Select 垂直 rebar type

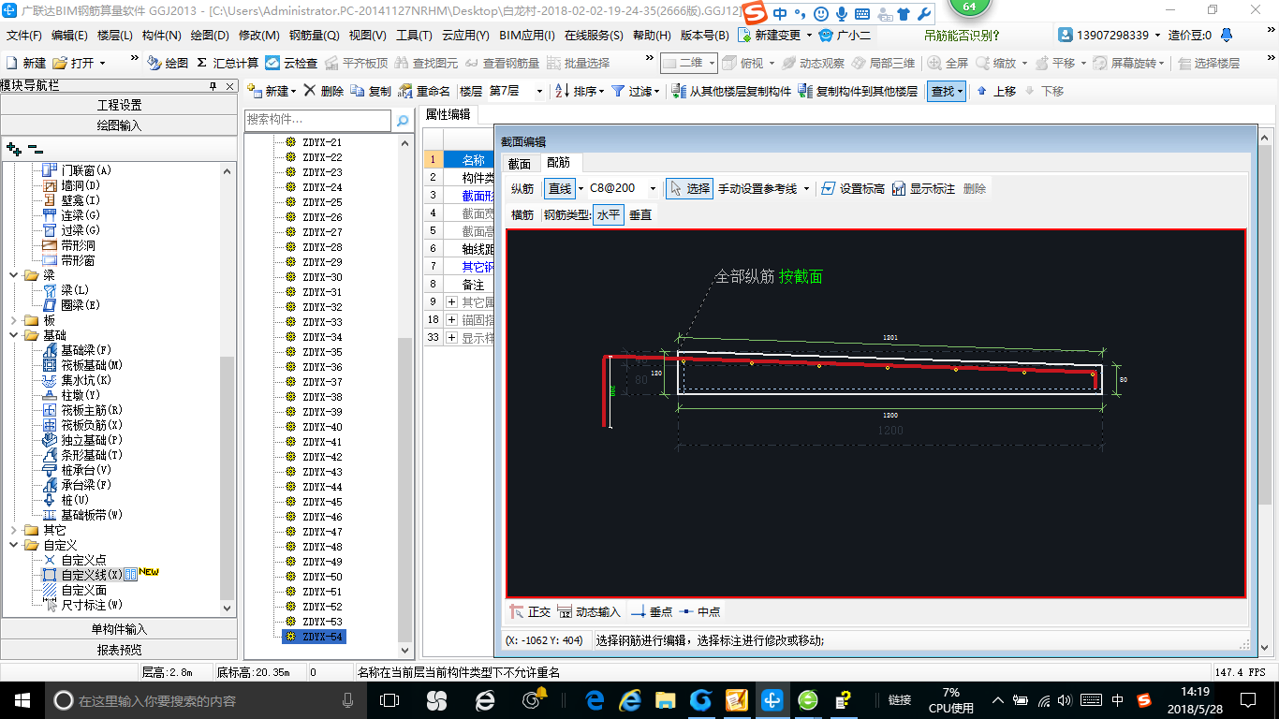pyautogui.click(x=640, y=214)
